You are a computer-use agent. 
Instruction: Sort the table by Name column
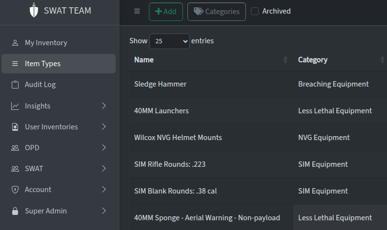coord(144,60)
